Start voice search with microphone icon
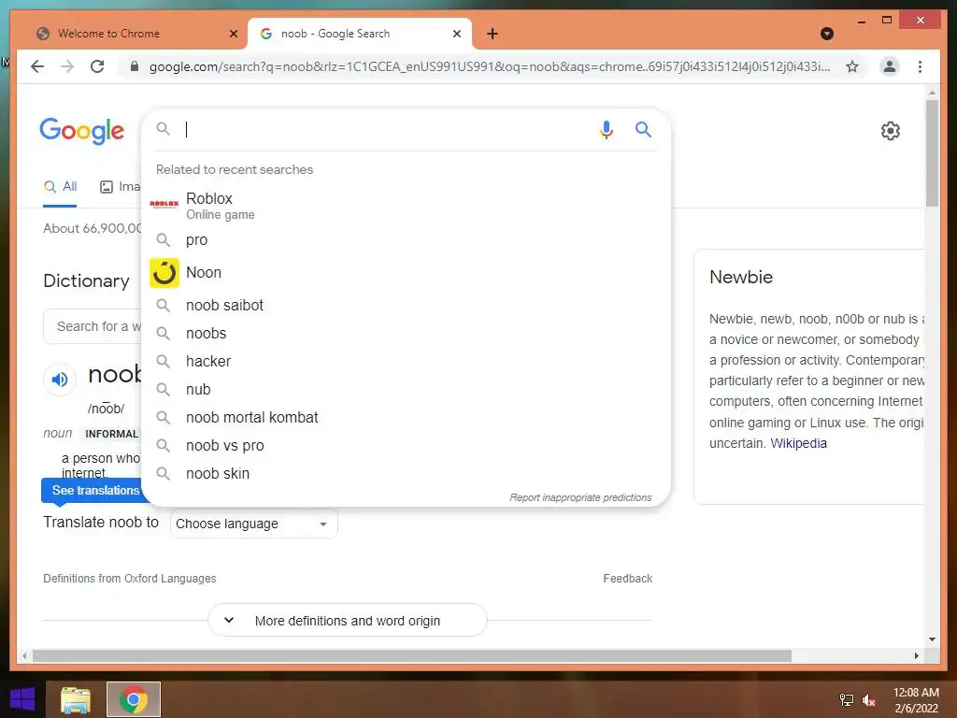Screen dimensions: 957x718 tap(606, 129)
